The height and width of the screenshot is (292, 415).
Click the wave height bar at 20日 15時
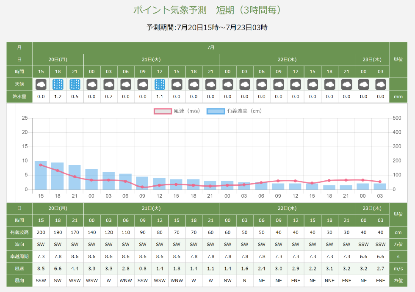41,175
